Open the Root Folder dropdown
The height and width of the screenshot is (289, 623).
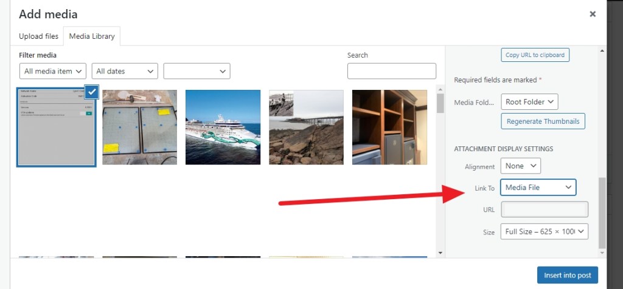click(529, 102)
